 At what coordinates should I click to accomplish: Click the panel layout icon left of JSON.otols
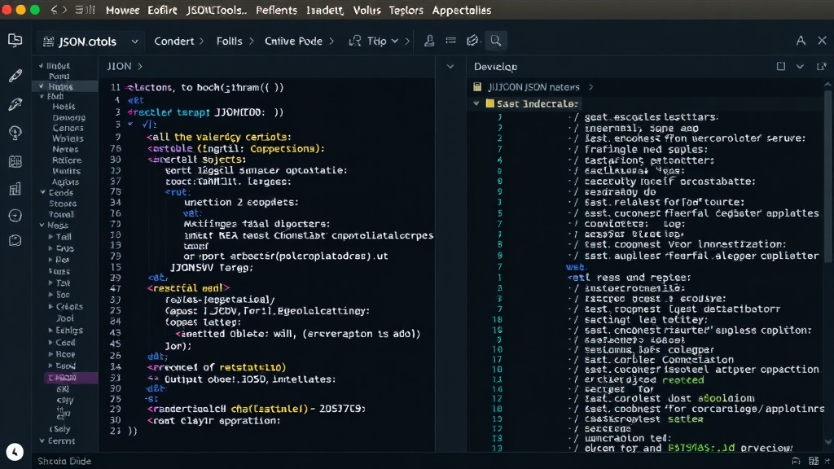pos(15,41)
